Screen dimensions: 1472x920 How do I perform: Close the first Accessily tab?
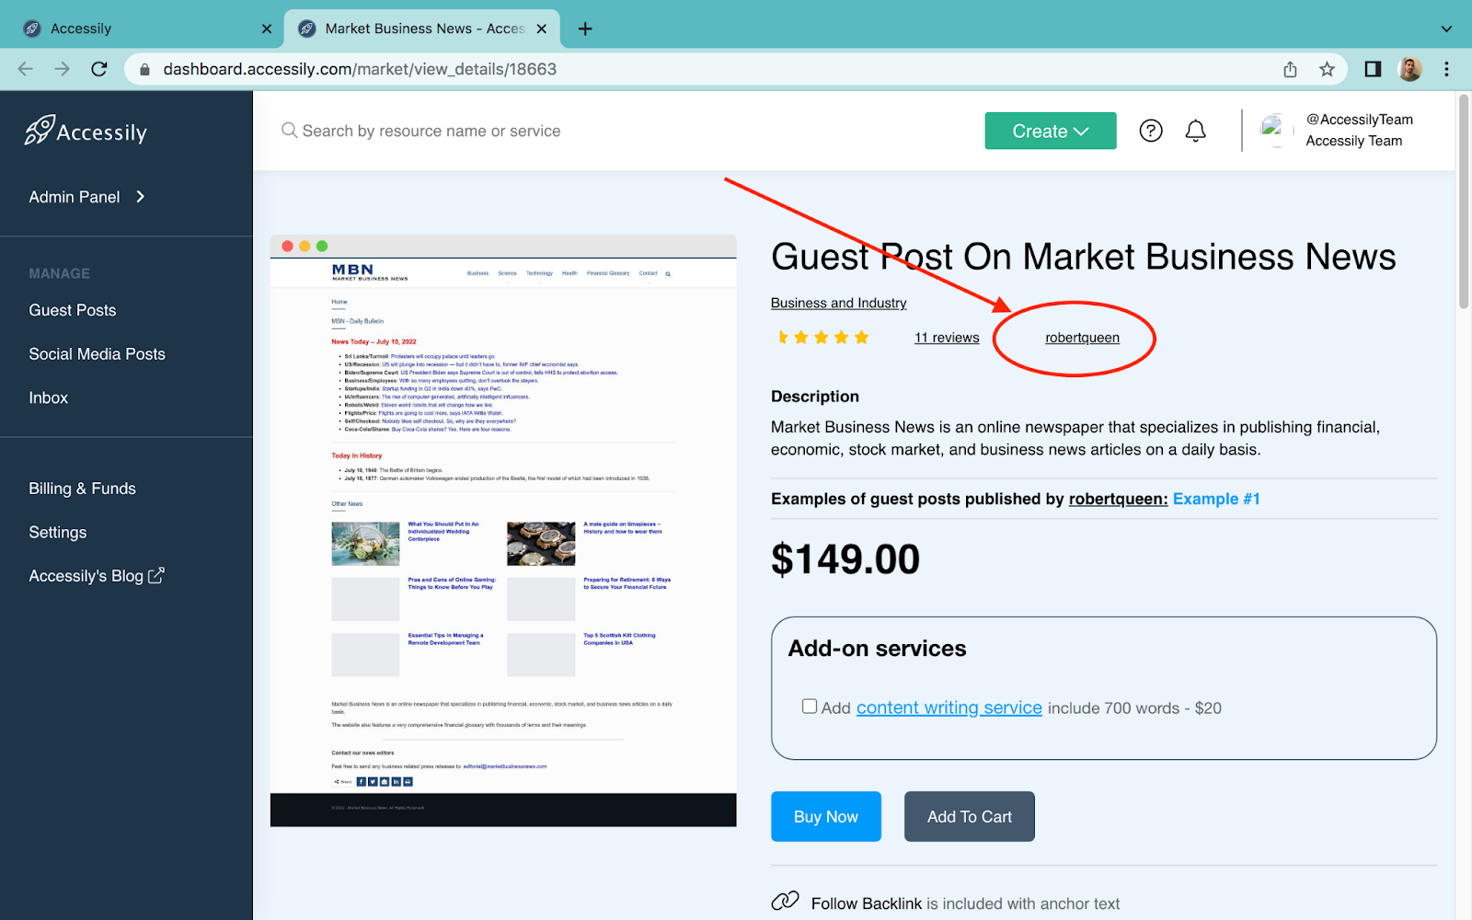pyautogui.click(x=267, y=29)
